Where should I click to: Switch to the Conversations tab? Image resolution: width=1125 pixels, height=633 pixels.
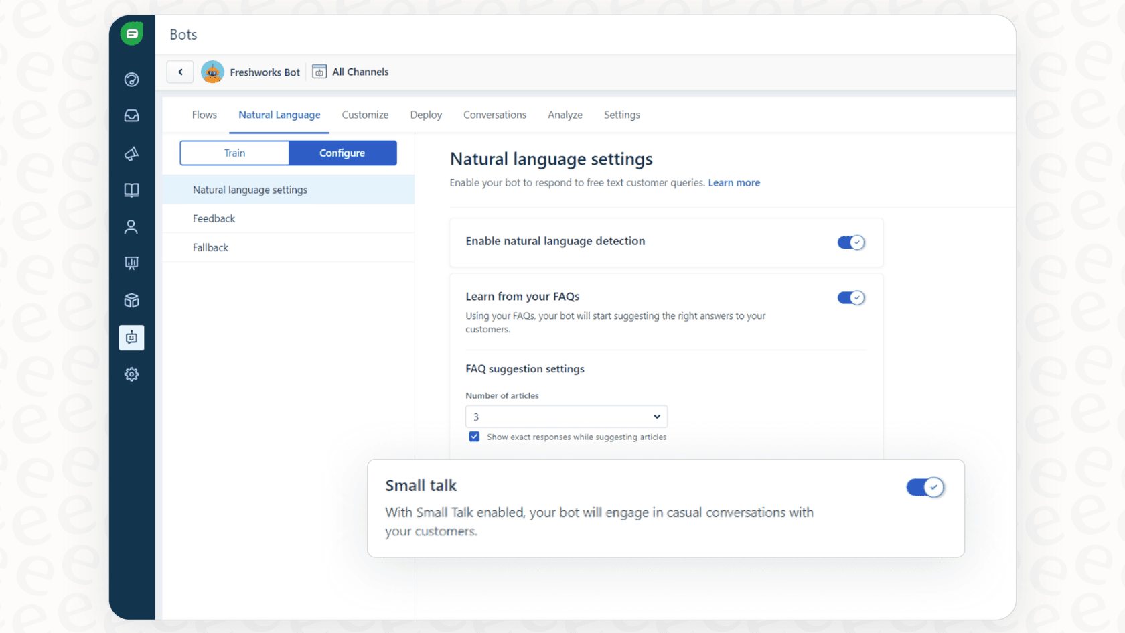click(x=495, y=115)
